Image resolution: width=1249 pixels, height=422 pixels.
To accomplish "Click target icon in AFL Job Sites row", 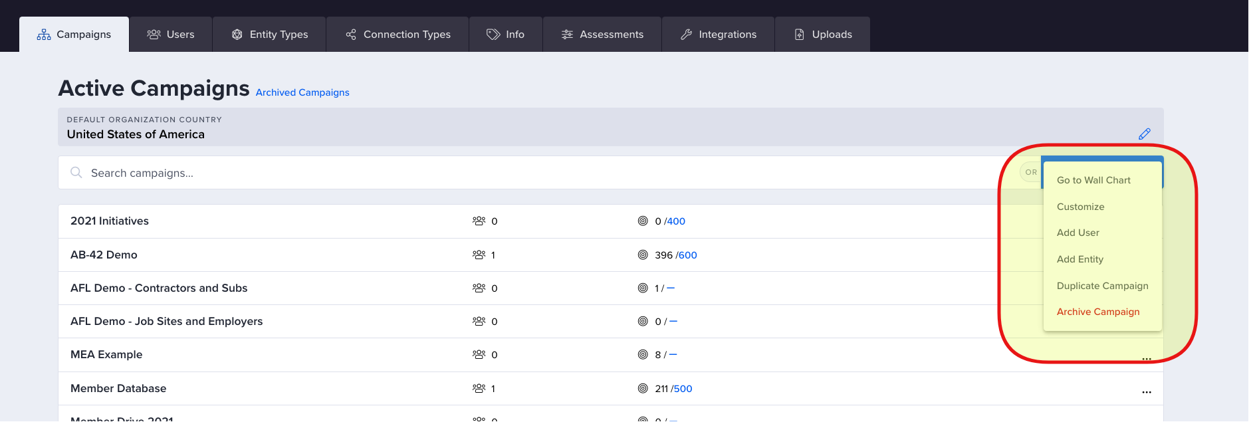I will coord(643,321).
